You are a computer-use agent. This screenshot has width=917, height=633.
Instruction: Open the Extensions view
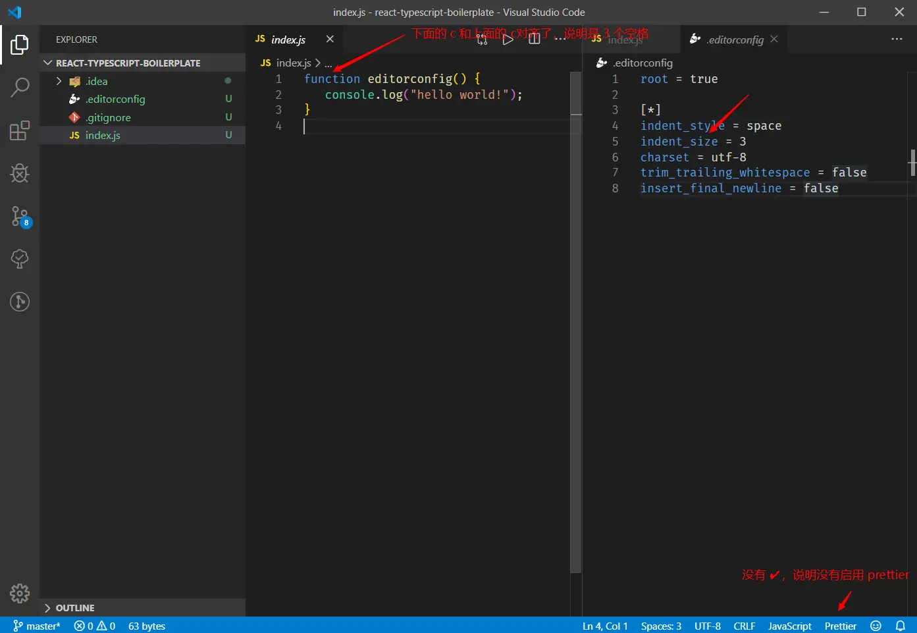20,130
